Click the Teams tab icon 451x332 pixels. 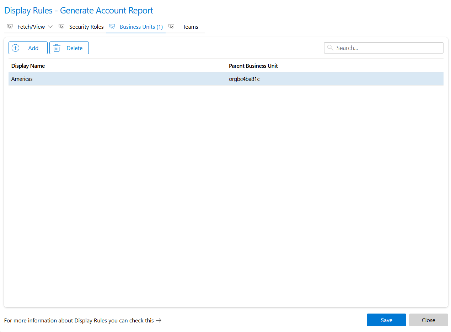tap(172, 27)
